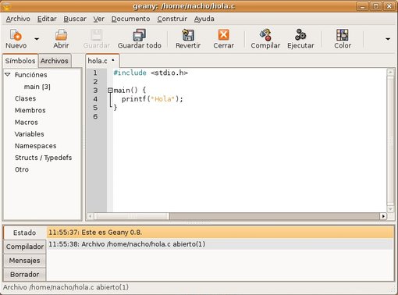This screenshot has width=398, height=295.
Task: Close the geany window
Action: click(389, 5)
